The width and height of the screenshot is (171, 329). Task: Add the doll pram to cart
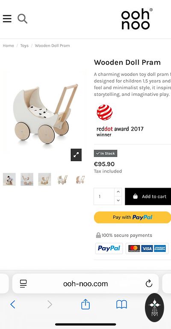click(148, 196)
